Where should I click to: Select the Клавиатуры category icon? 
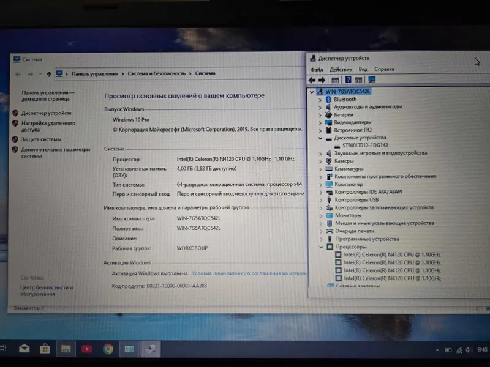pos(329,169)
